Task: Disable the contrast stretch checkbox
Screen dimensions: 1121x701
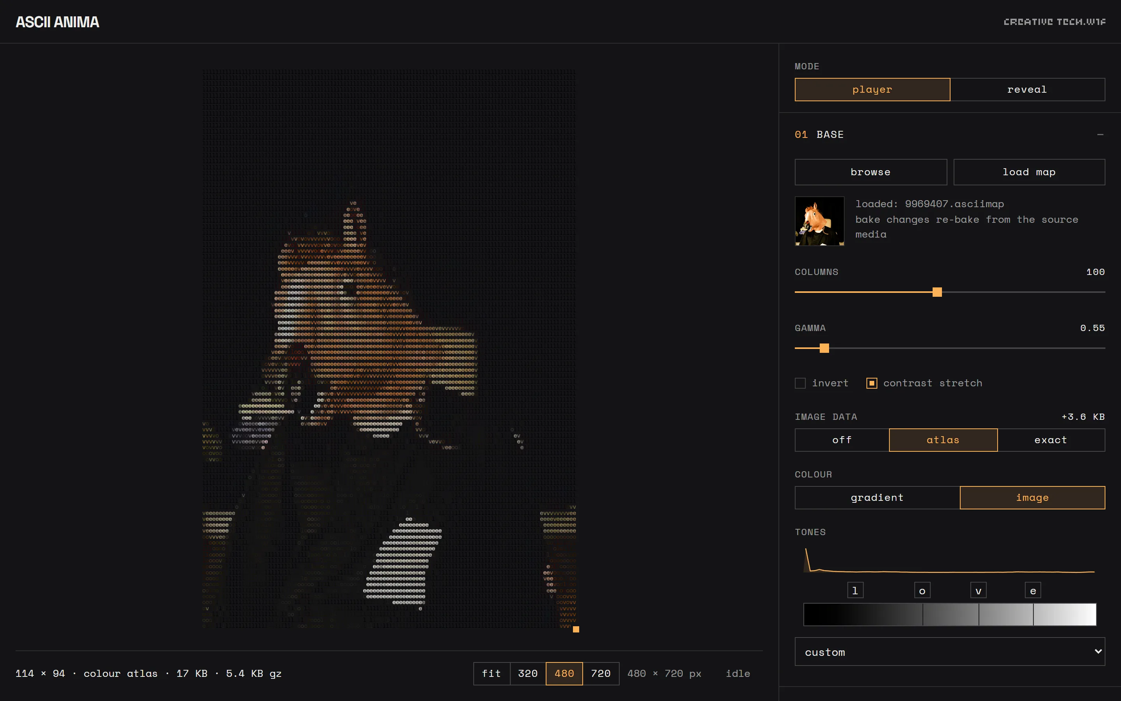Action: tap(871, 384)
